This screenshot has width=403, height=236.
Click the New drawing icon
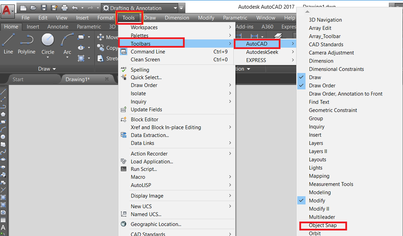point(23,8)
